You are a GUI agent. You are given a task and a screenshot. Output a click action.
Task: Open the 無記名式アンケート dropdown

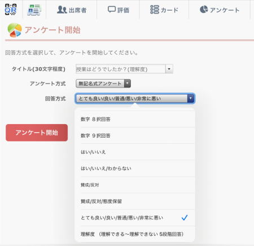103,84
